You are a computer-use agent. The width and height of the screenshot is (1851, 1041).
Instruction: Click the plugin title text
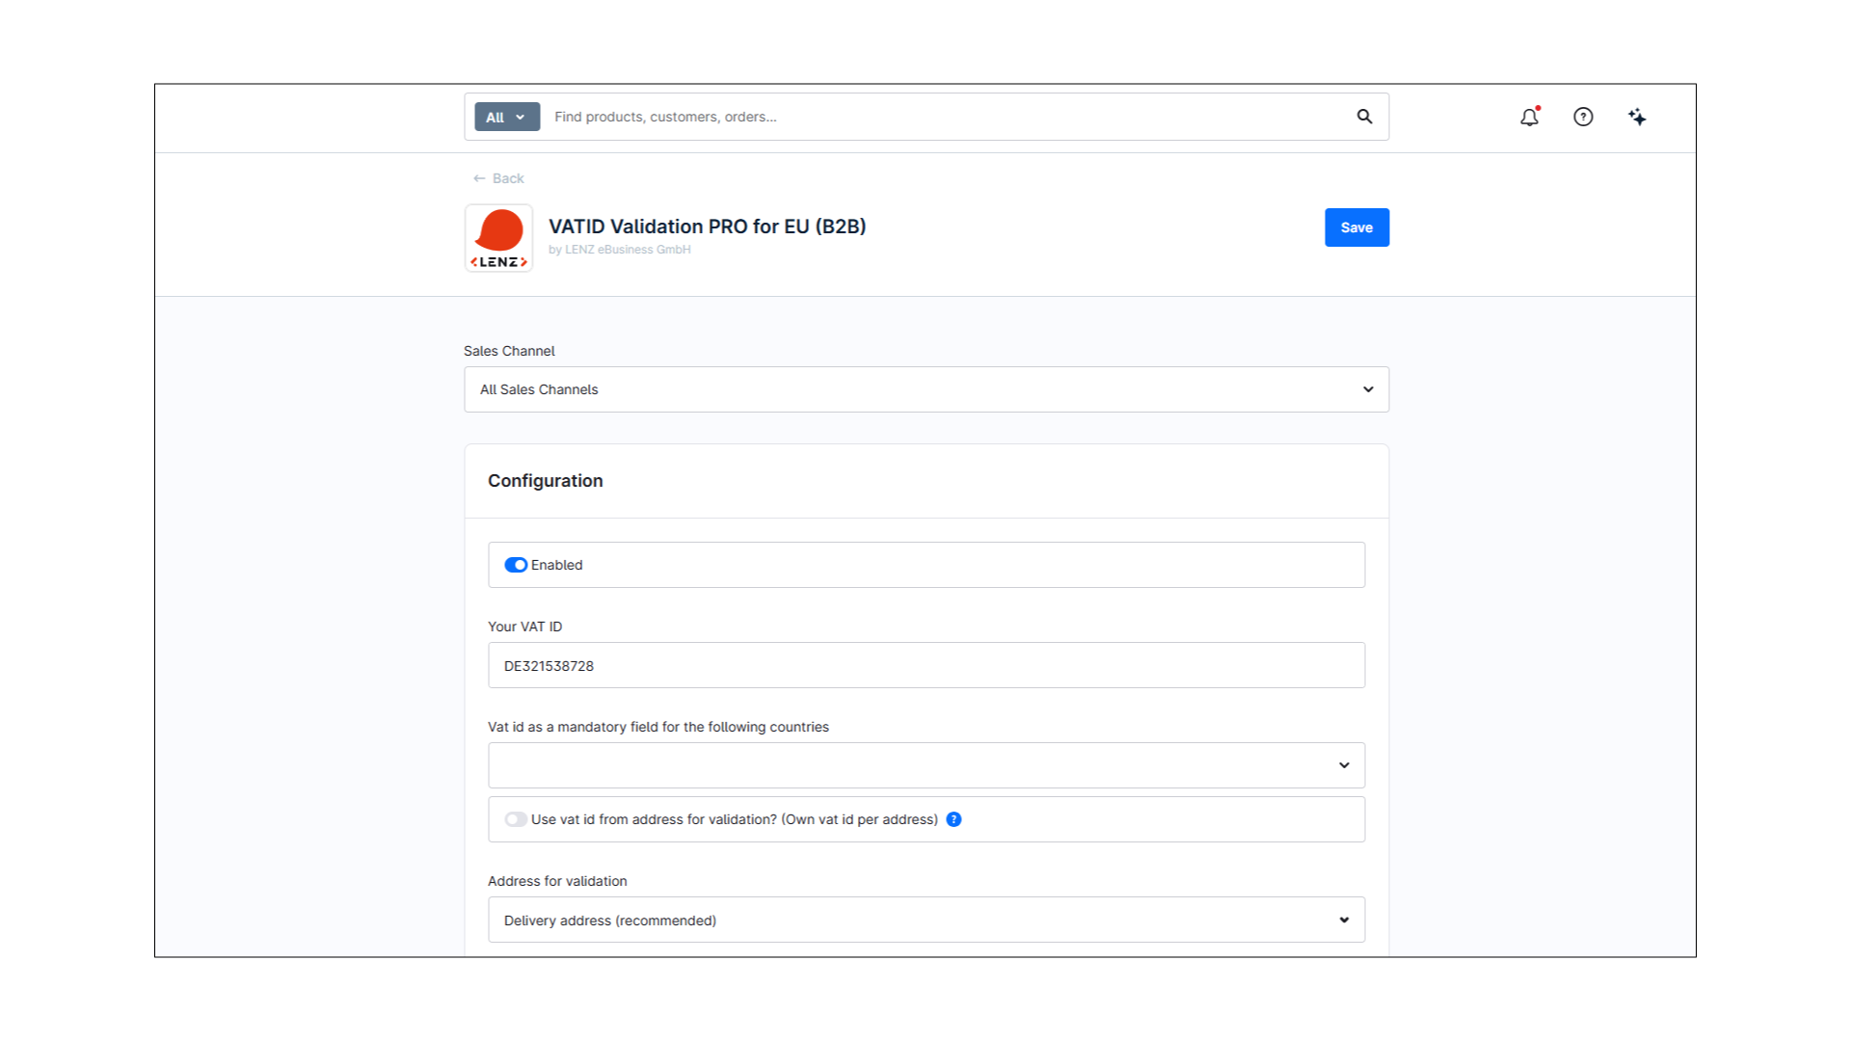[x=707, y=227]
